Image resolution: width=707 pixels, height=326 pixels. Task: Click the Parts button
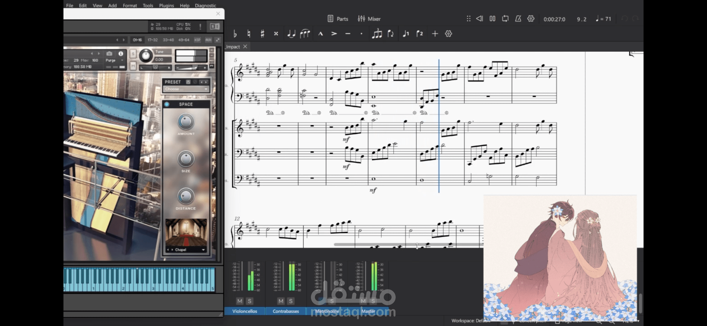coord(338,19)
